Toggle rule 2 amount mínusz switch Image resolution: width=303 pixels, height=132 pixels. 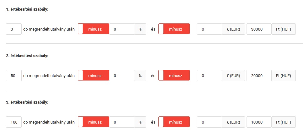(x=174, y=76)
